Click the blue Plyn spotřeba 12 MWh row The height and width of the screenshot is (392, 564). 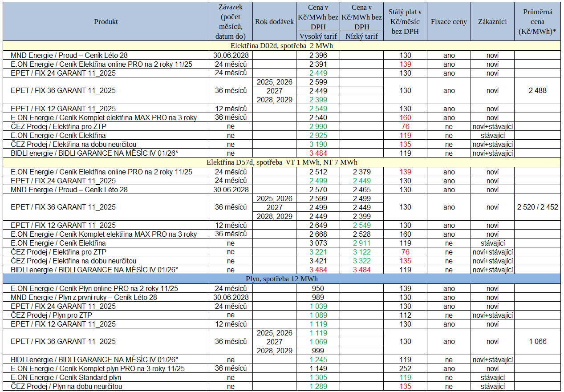pyautogui.click(x=281, y=279)
